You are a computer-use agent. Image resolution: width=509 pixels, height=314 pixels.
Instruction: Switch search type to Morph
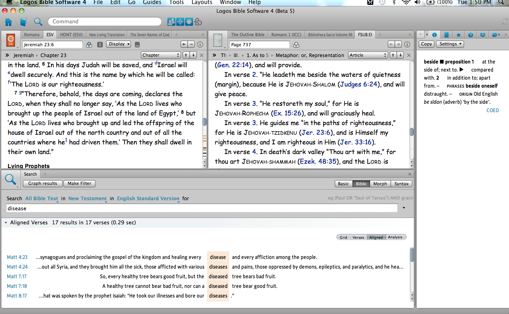(x=380, y=184)
